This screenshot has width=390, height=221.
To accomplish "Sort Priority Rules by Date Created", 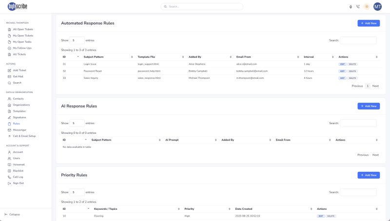I will tap(273, 208).
